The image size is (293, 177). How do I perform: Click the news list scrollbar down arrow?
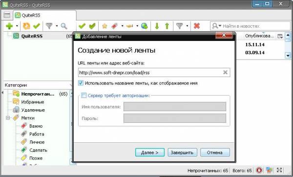(x=288, y=56)
